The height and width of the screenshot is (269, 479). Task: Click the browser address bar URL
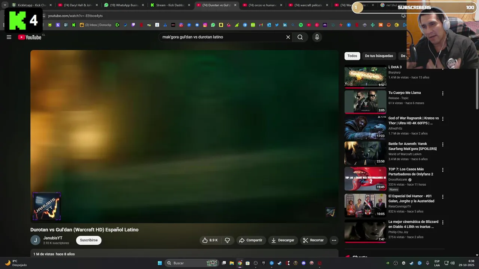tap(75, 16)
